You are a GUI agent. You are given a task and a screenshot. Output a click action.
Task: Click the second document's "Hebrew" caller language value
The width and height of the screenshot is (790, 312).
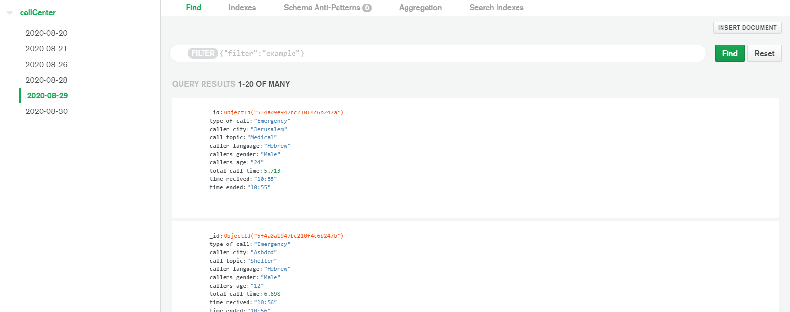click(277, 269)
